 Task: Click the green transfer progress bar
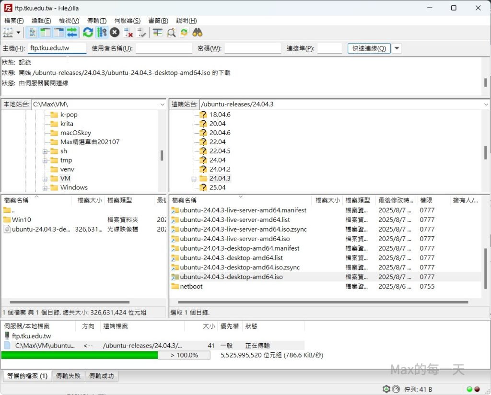[x=80, y=355]
